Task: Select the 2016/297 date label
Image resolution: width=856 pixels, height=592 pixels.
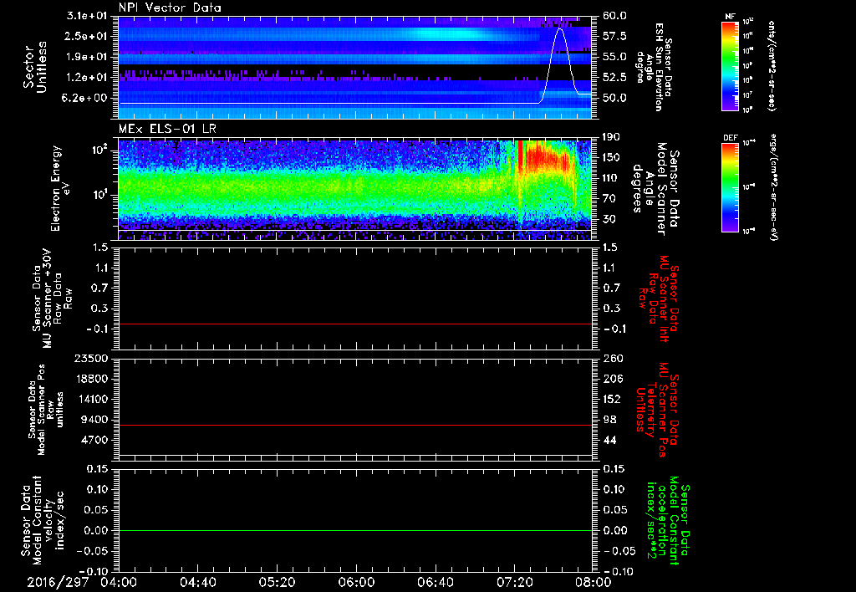Action: 57,582
